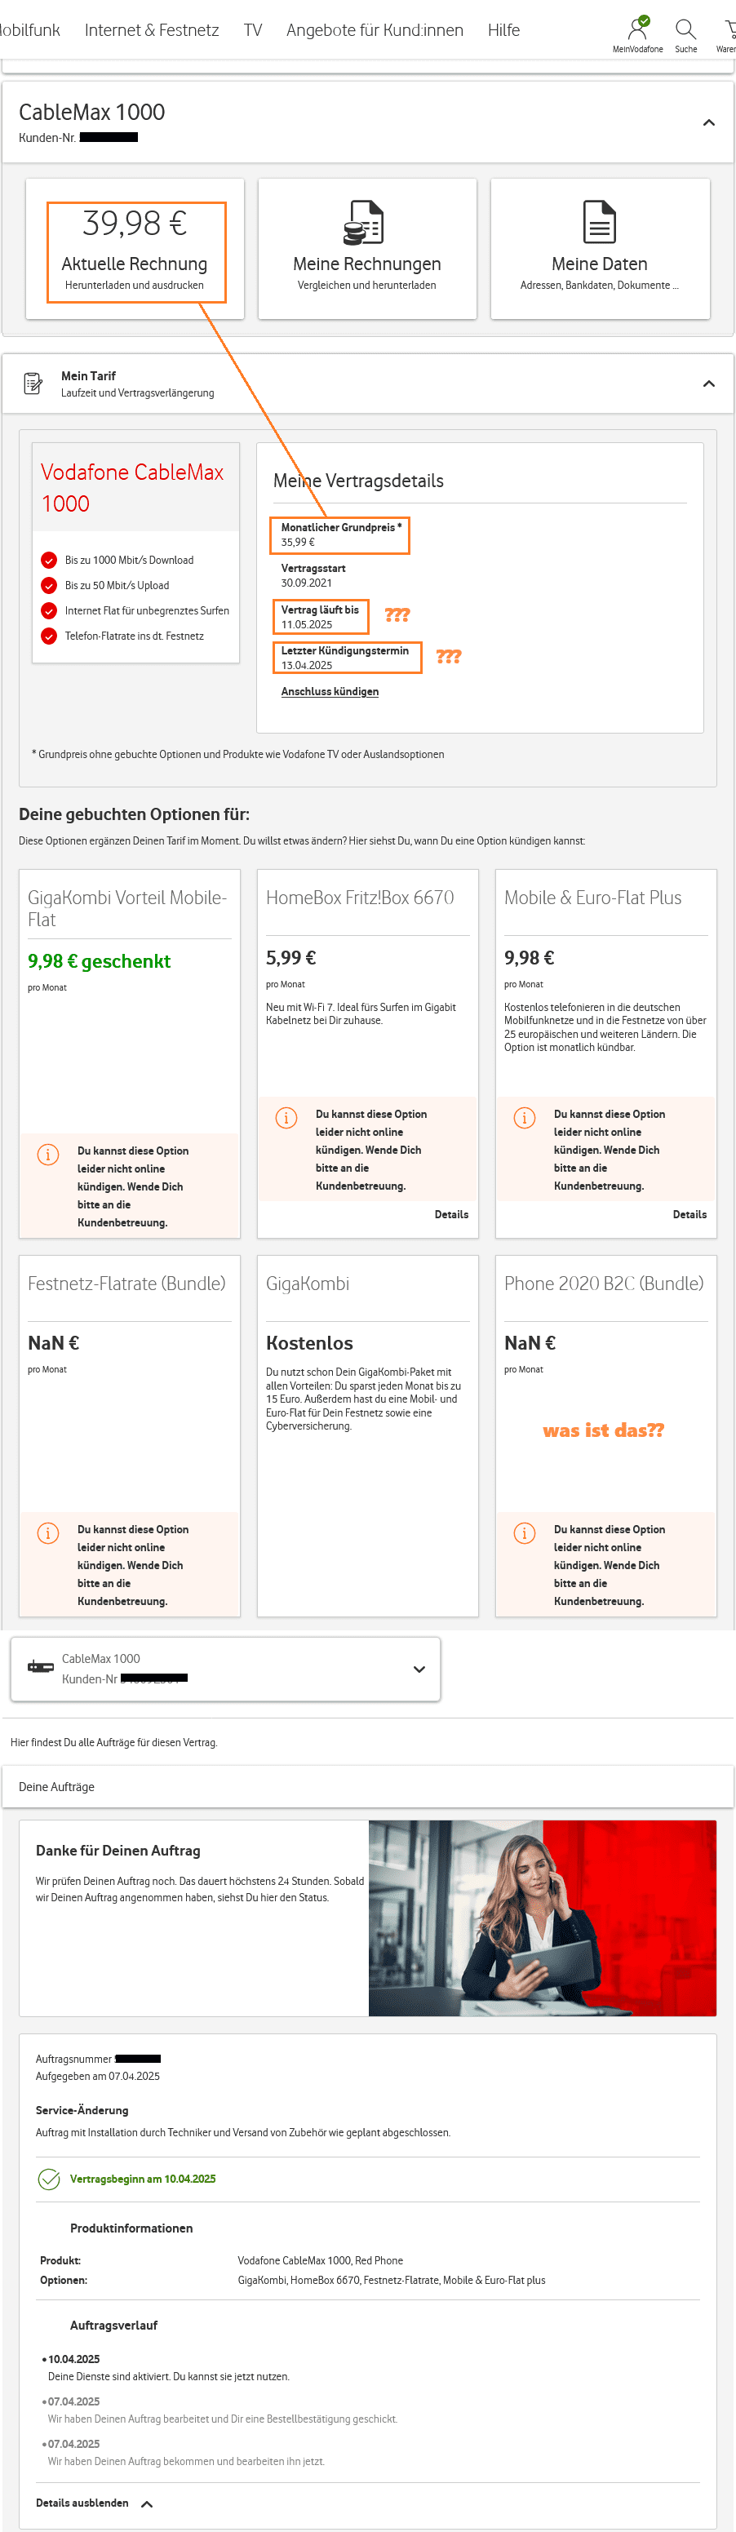Collapse the CableMax 1000 header section

click(x=708, y=123)
